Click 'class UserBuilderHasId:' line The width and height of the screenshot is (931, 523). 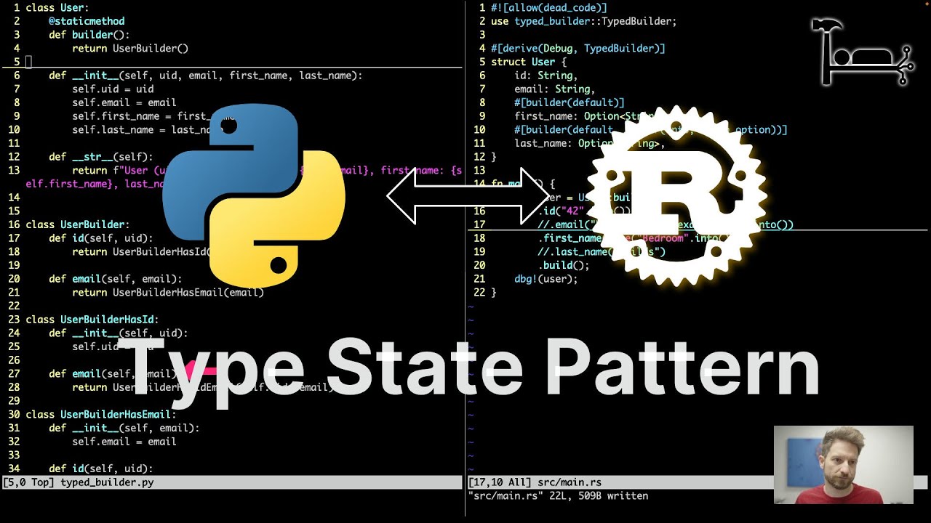tap(92, 319)
